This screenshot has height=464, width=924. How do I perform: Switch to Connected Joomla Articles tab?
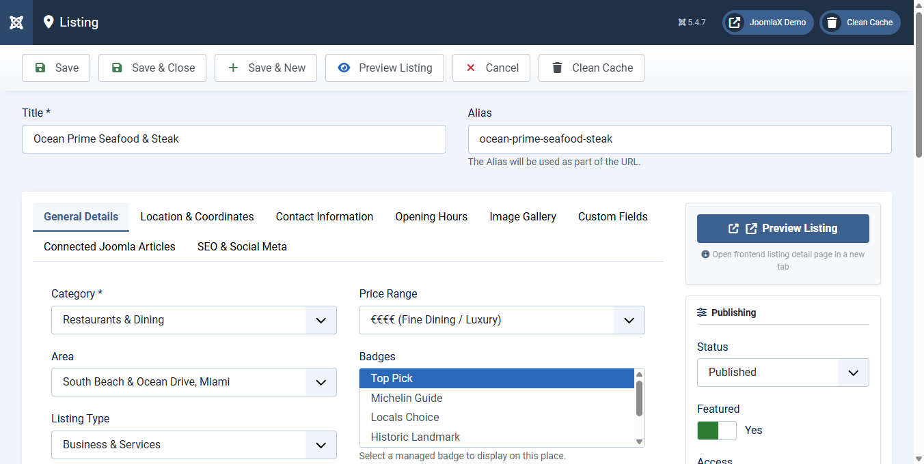click(x=109, y=247)
